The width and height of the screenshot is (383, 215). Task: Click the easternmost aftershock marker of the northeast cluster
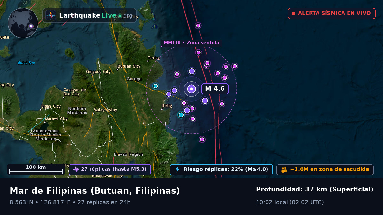pos(235,66)
